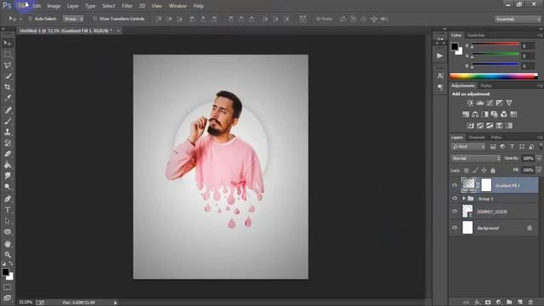544x306 pixels.
Task: Click the toolbar foreground color swatch
Action: coord(5,272)
